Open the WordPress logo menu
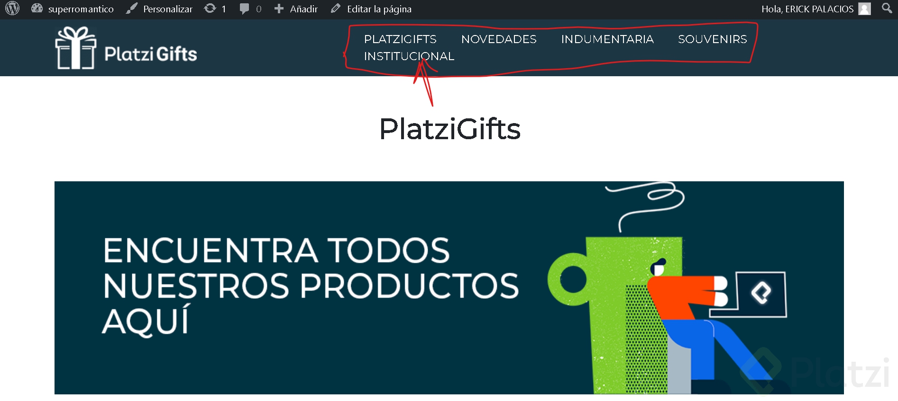This screenshot has height=401, width=898. (12, 9)
